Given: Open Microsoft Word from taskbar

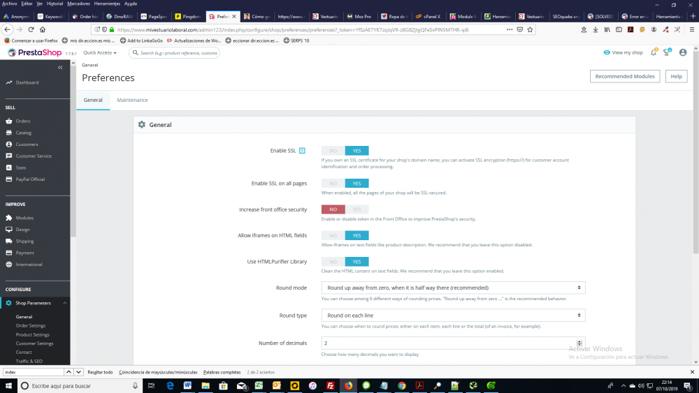Looking at the screenshot, I should pos(187,385).
